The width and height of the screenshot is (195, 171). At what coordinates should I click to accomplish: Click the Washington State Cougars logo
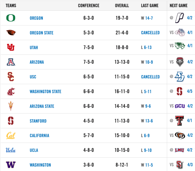pos(11,91)
